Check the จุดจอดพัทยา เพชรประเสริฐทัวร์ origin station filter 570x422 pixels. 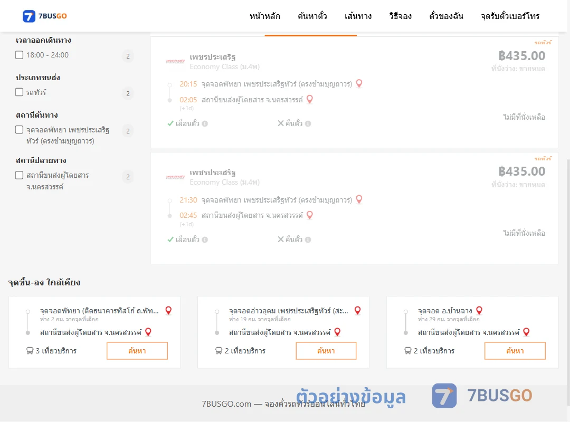click(20, 129)
